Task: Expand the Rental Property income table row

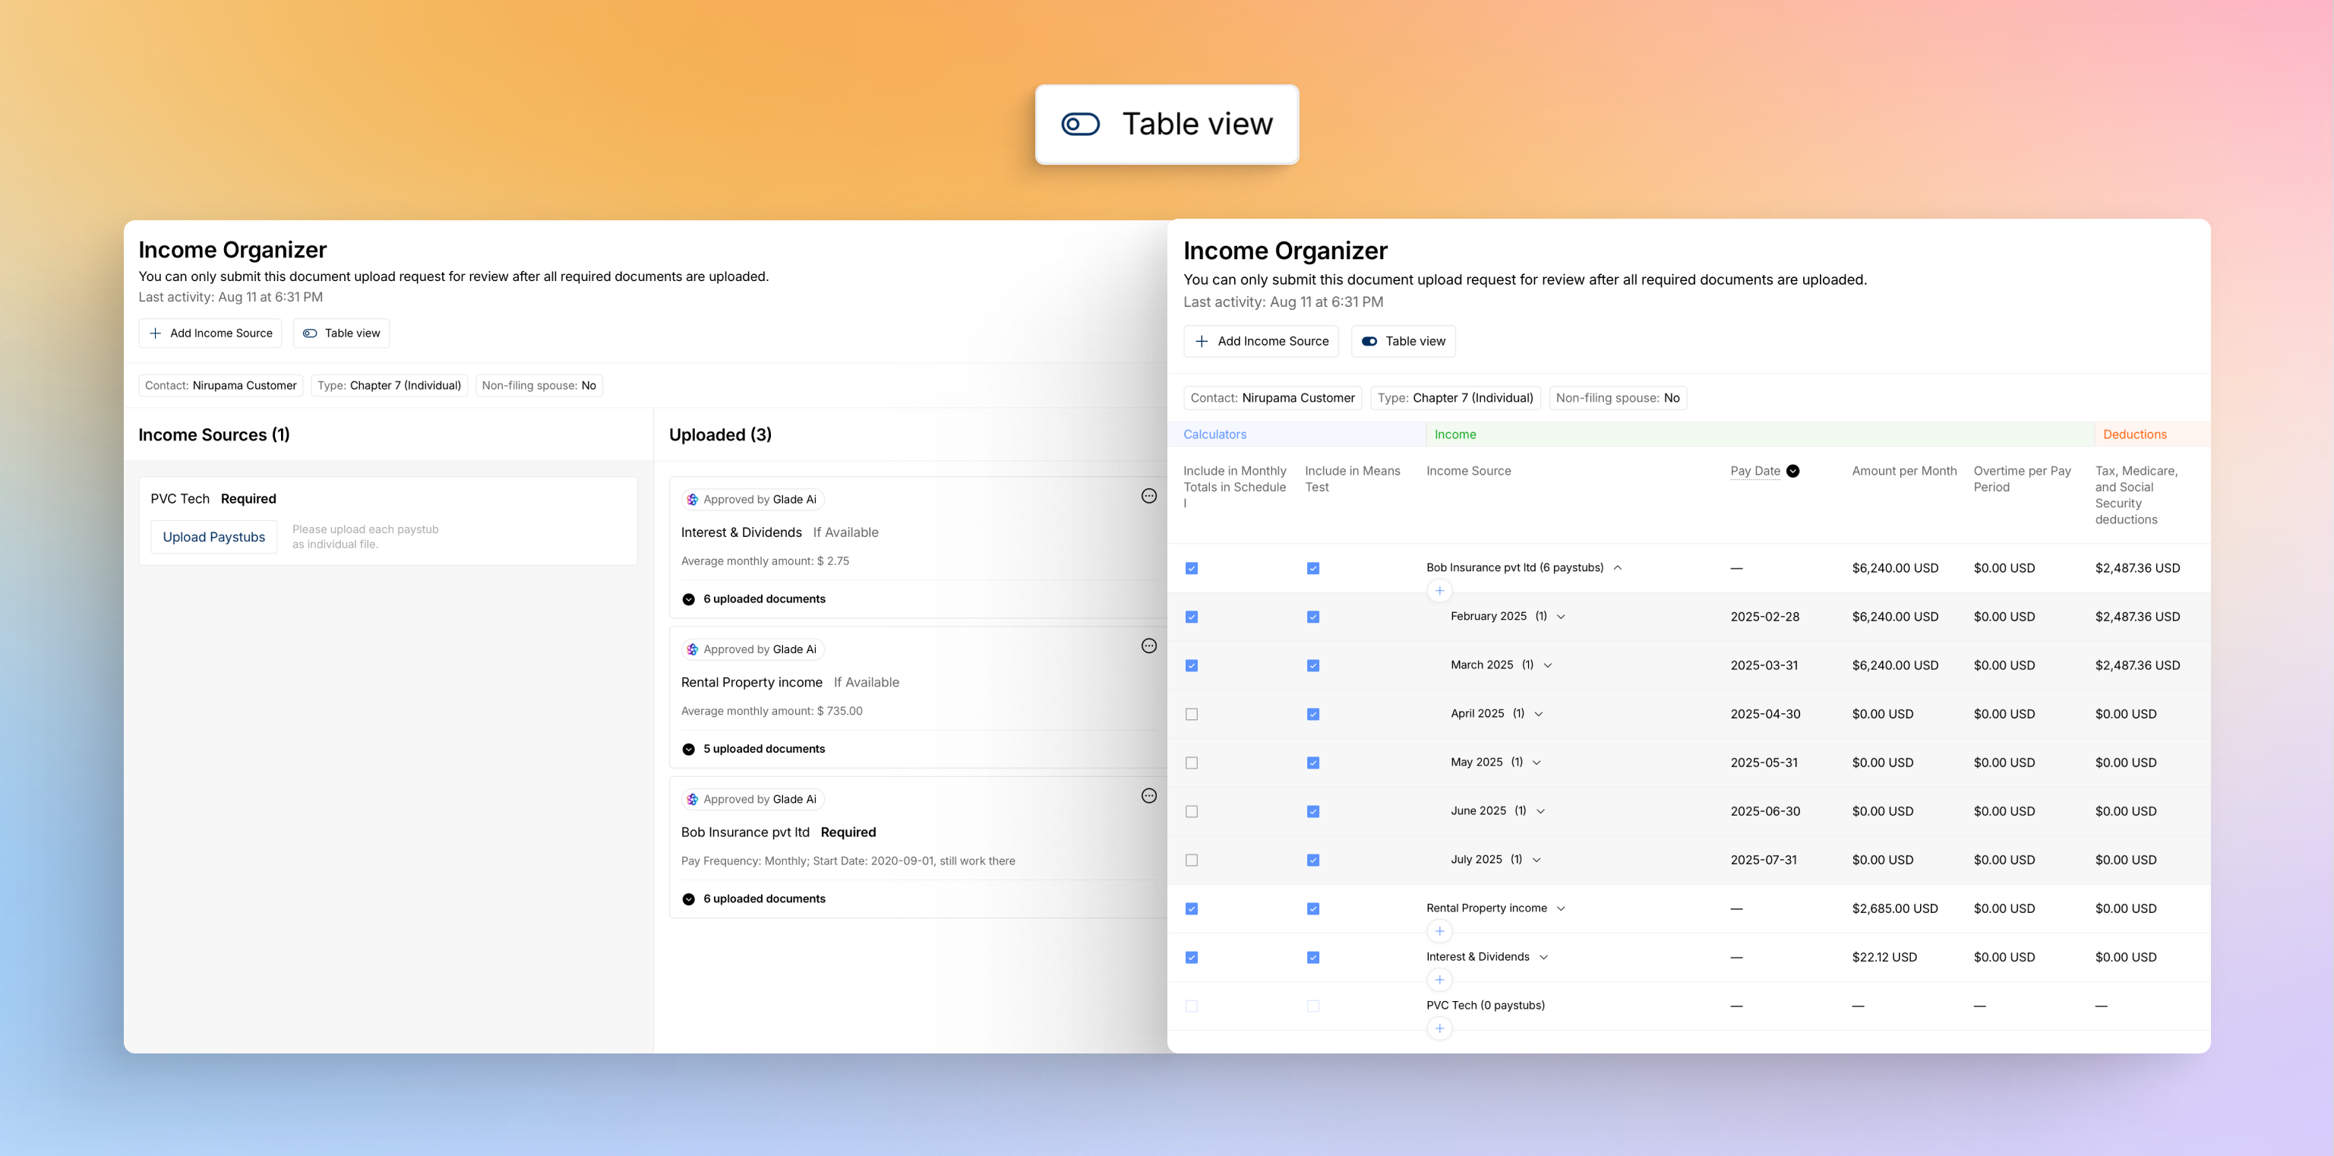Action: coord(1561,908)
